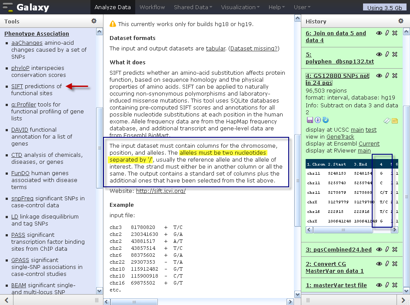The image size is (410, 305).
Task: Click the center panel horizontal scrollbar thumb
Action: point(134,302)
